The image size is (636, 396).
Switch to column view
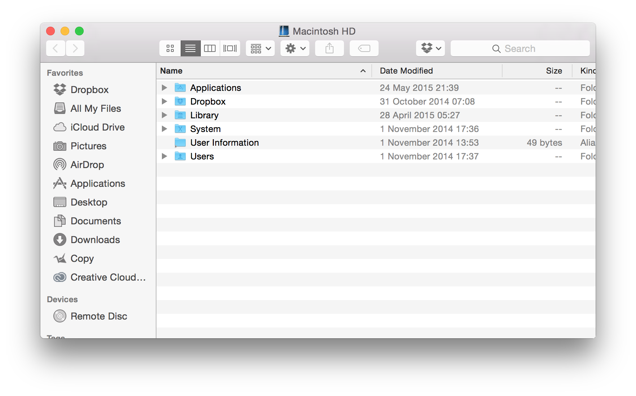[x=210, y=48]
